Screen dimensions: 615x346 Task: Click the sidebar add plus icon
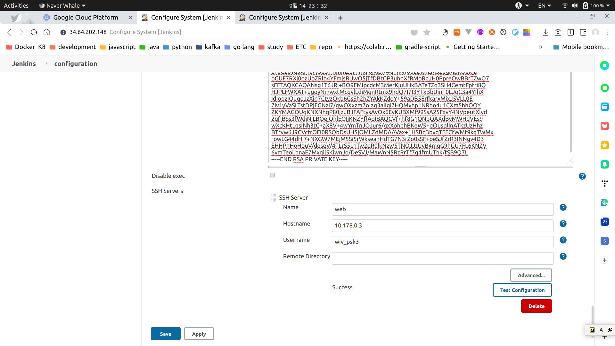tap(604, 260)
